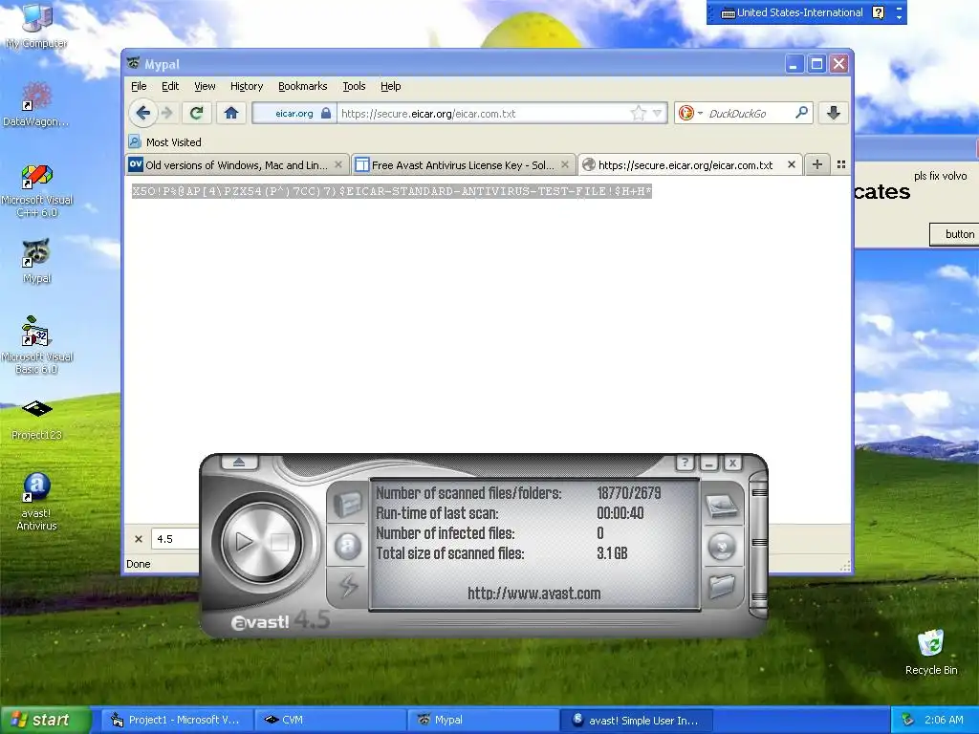Click avast right side slider panel handle
Image resolution: width=979 pixels, height=734 pixels.
758,545
